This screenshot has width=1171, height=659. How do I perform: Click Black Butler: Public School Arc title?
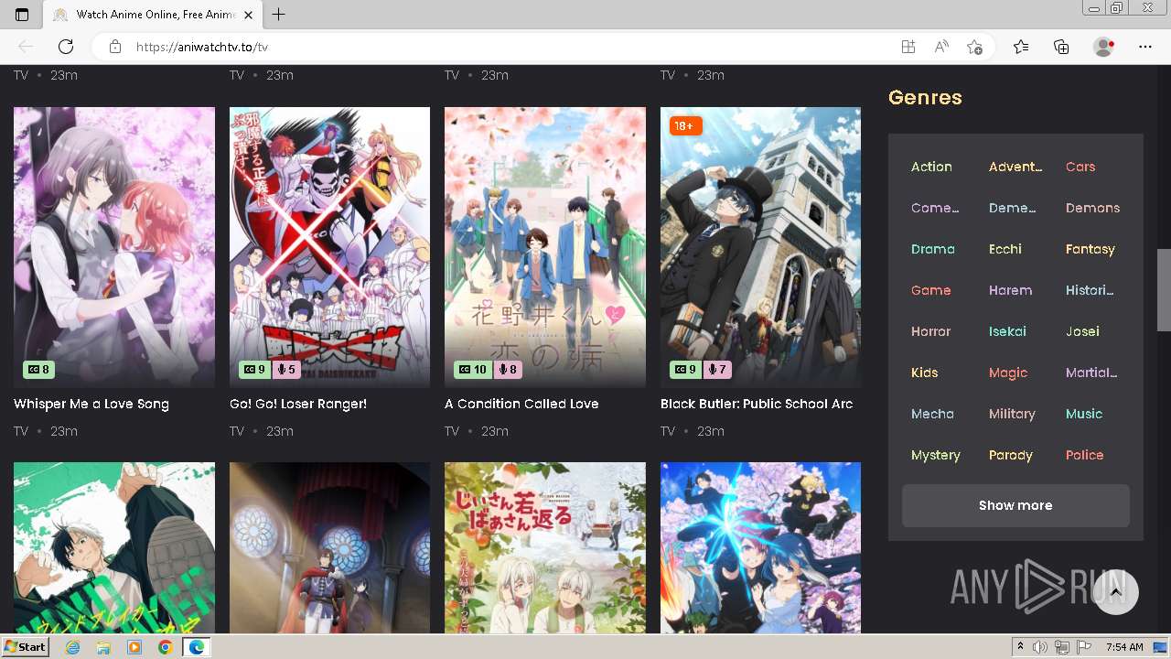757,404
